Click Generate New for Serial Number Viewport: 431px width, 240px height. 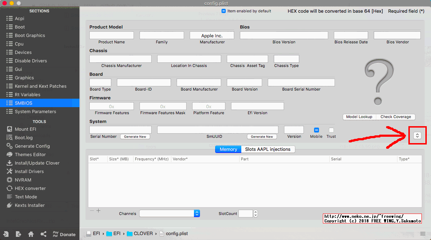coord(135,137)
